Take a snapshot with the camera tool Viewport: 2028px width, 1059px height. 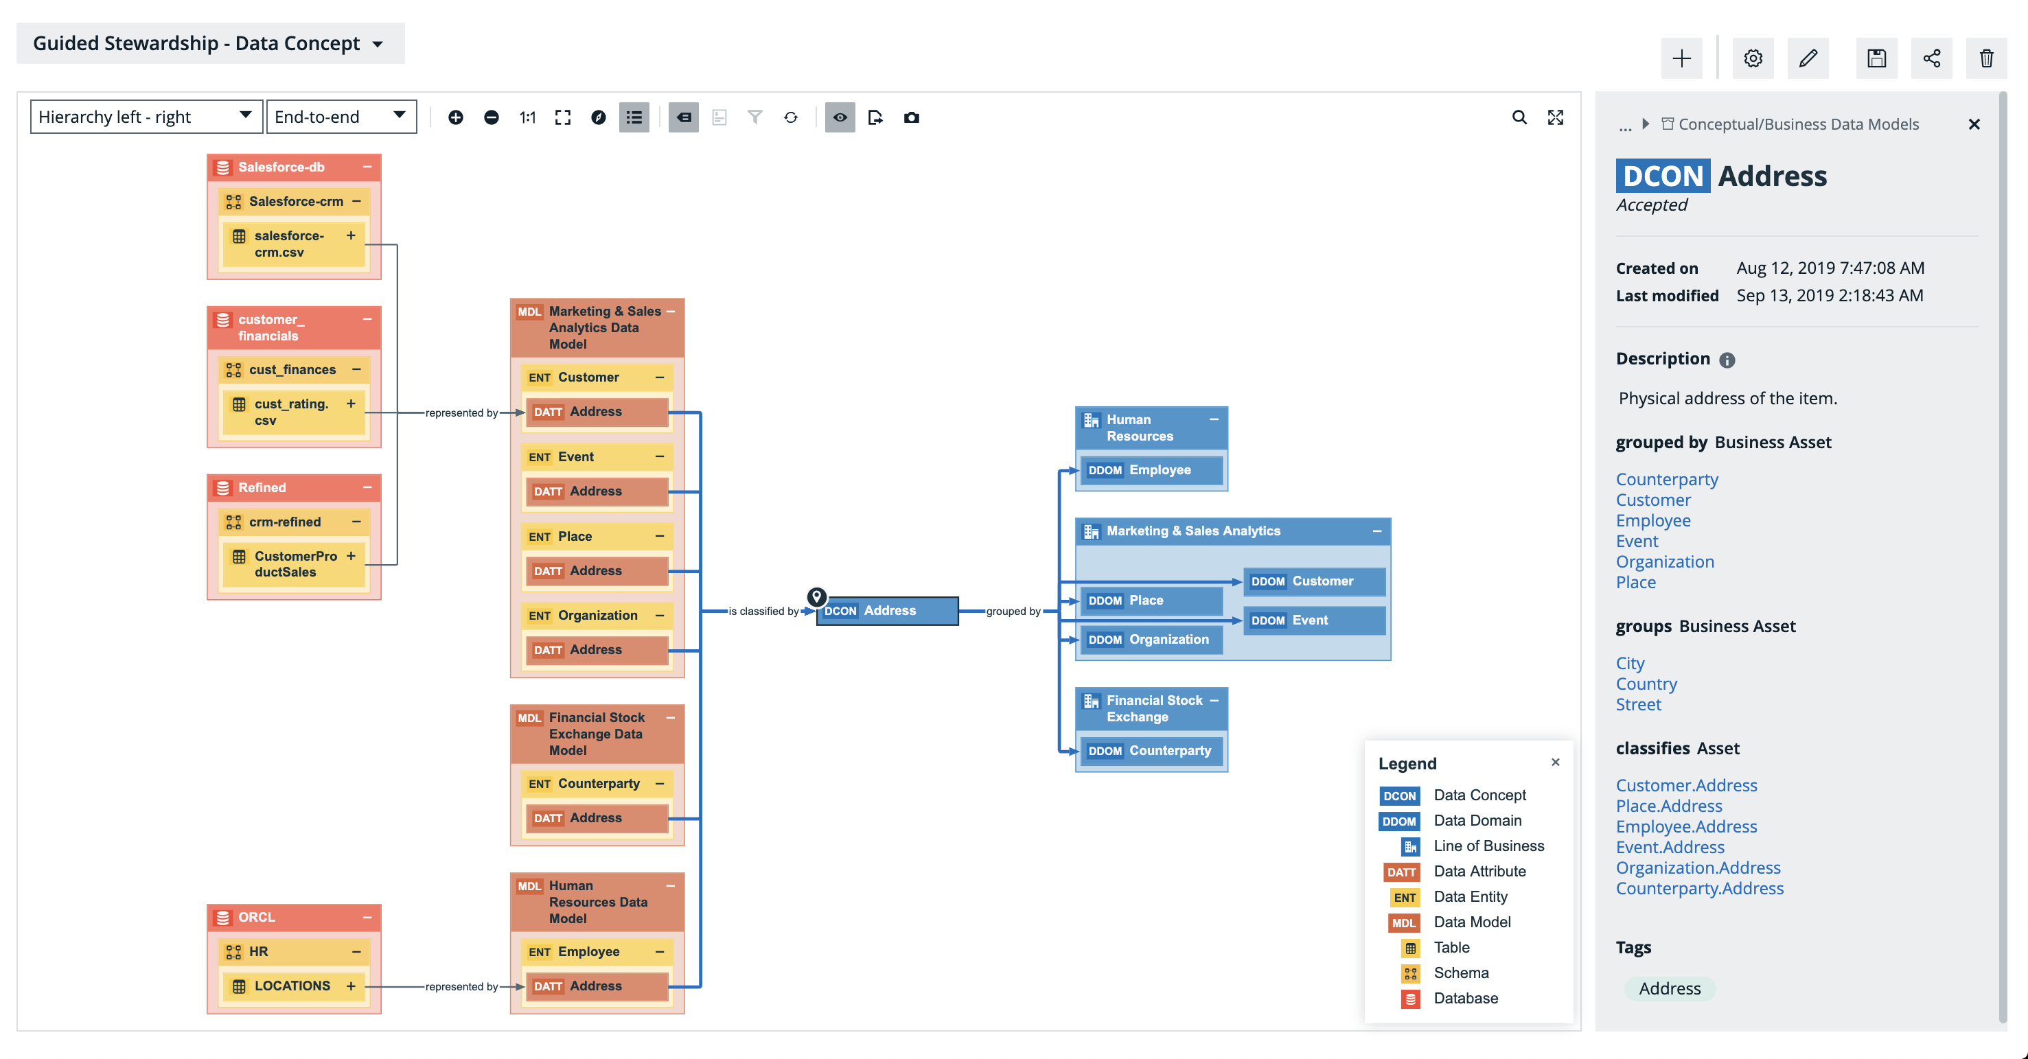(x=911, y=117)
